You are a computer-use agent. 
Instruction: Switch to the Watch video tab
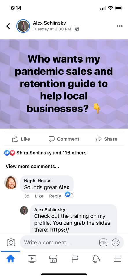(x=32, y=259)
